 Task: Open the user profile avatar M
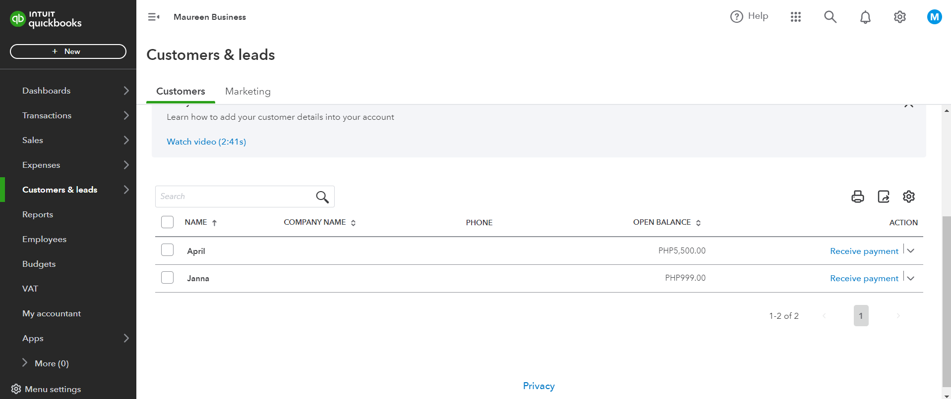click(x=934, y=17)
